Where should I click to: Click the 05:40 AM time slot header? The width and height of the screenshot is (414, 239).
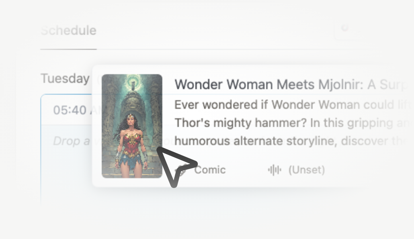70,110
